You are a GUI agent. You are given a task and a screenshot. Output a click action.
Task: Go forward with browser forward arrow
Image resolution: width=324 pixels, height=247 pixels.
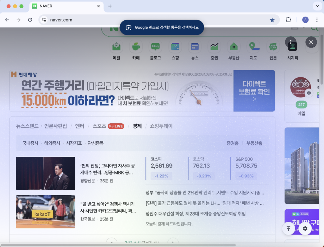19,20
